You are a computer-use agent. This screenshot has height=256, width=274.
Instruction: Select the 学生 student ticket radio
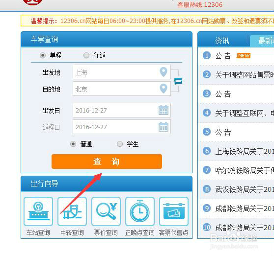click(x=120, y=144)
